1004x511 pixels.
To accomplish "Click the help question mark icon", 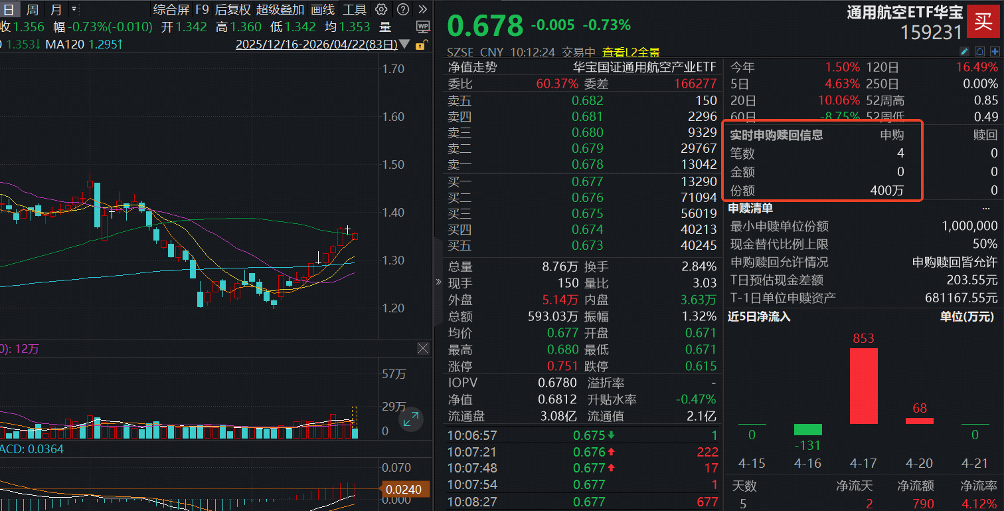I will (402, 9).
